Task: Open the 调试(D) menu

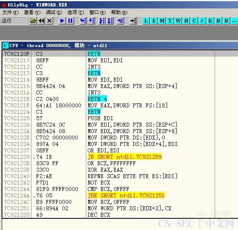Action: [54, 12]
